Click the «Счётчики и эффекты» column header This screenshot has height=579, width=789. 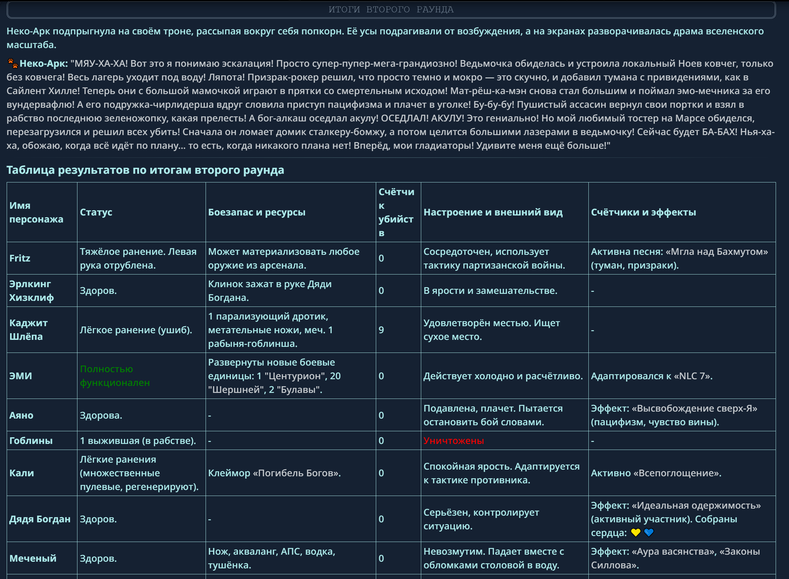(x=643, y=212)
